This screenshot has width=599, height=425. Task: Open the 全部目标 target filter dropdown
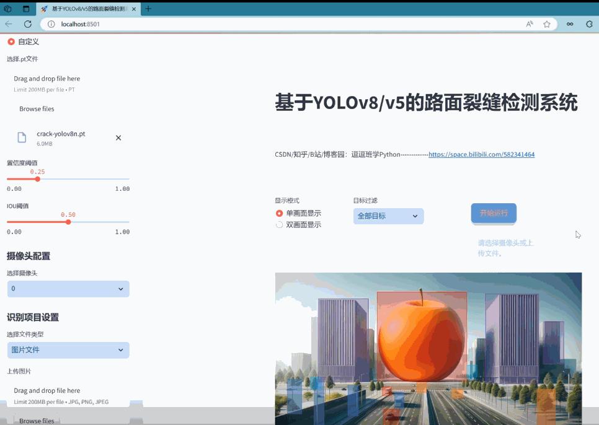tap(388, 216)
